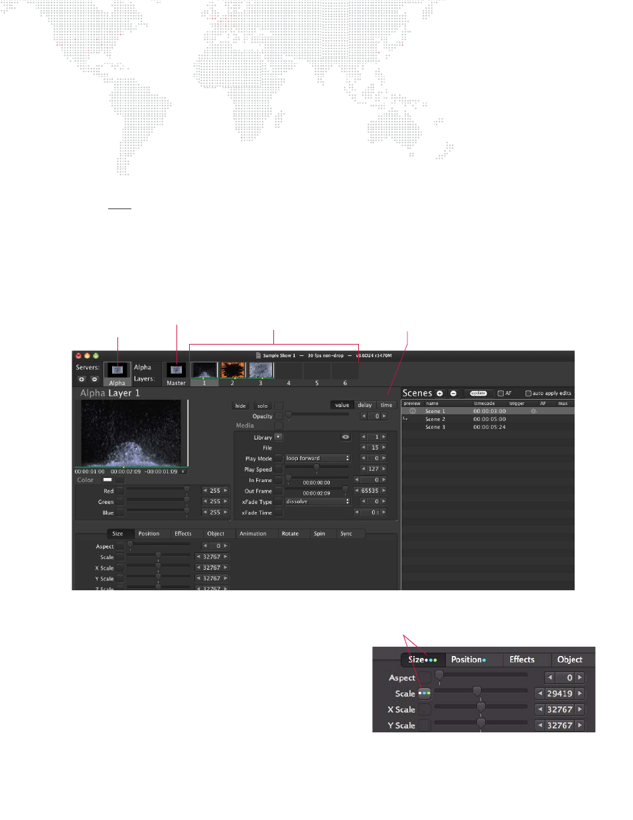The height and width of the screenshot is (820, 633).
Task: Add a scene with the plus icon next to Scenes
Action: click(x=440, y=393)
